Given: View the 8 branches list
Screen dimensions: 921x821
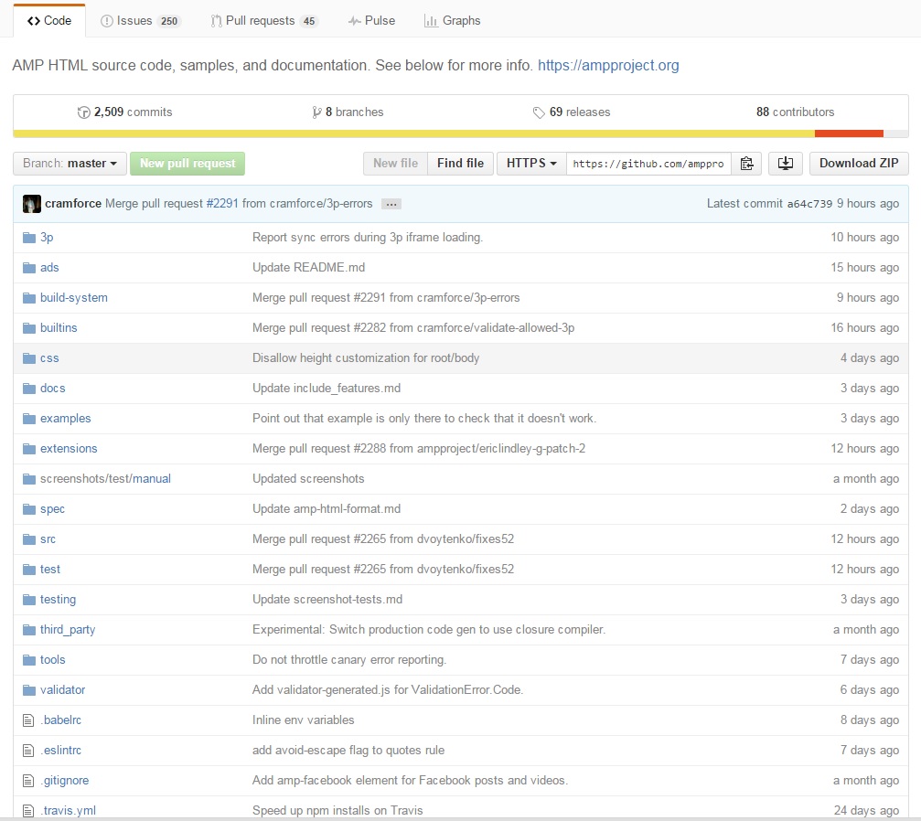Looking at the screenshot, I should point(348,112).
